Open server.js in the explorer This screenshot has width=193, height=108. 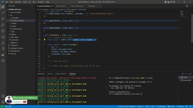click(21, 54)
